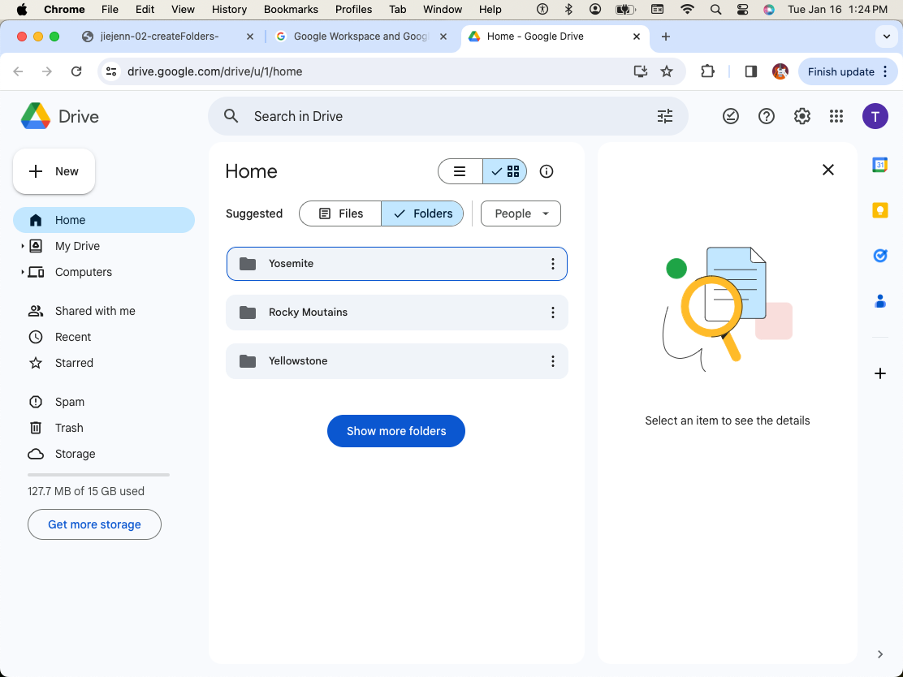Bookmark this tab with star icon

click(x=667, y=71)
